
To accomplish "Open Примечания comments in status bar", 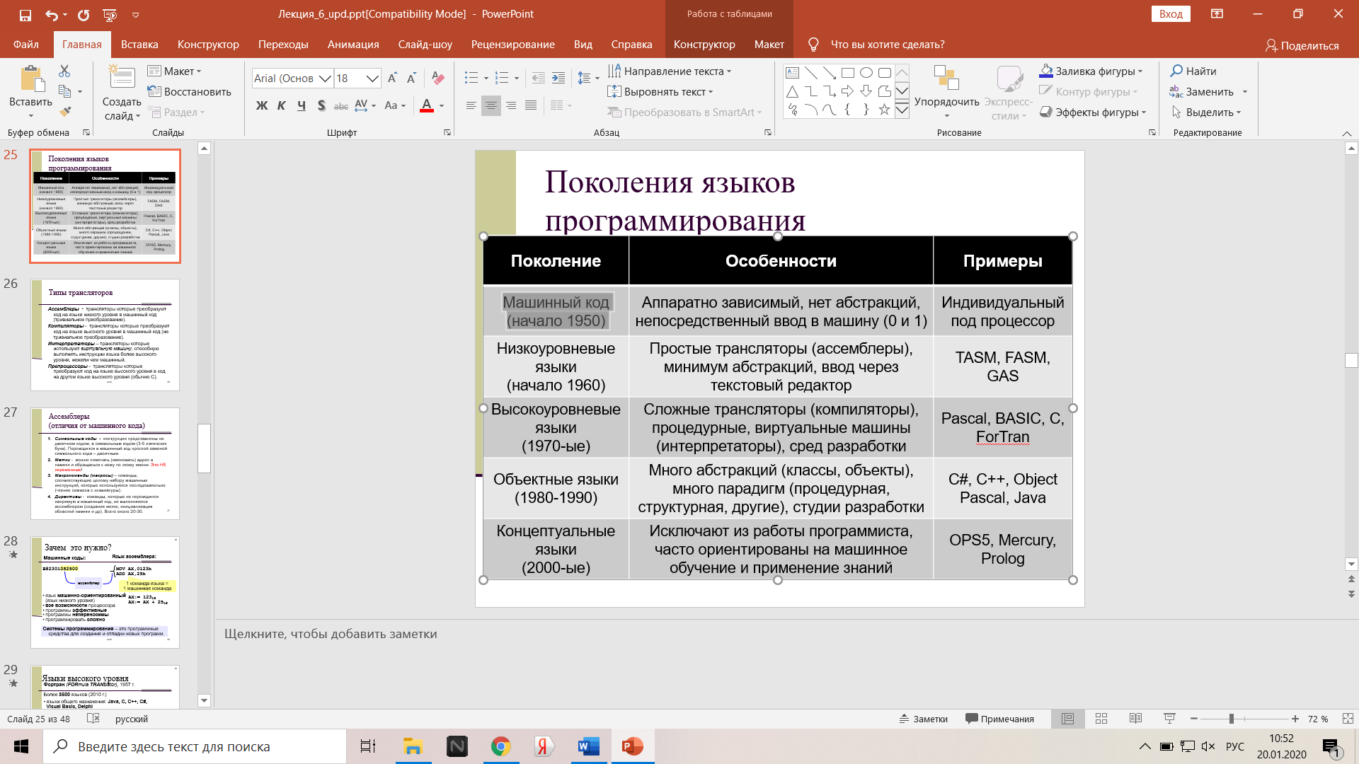I will [x=999, y=719].
